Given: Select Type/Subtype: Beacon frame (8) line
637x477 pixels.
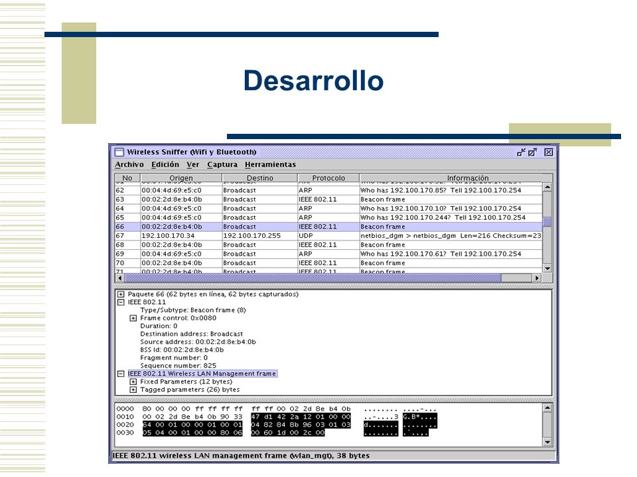Looking at the screenshot, I should 193,310.
